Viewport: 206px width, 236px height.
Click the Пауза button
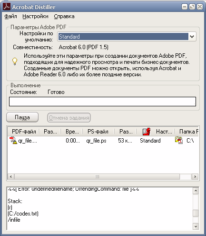[x=22, y=117]
